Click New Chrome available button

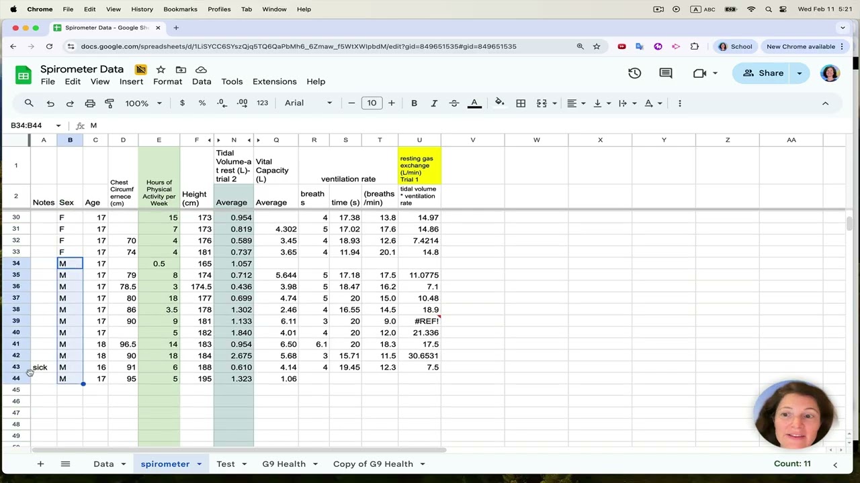[806, 46]
